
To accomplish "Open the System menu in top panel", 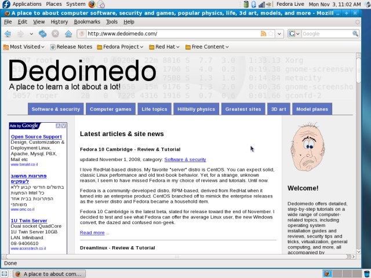I will click(76, 4).
